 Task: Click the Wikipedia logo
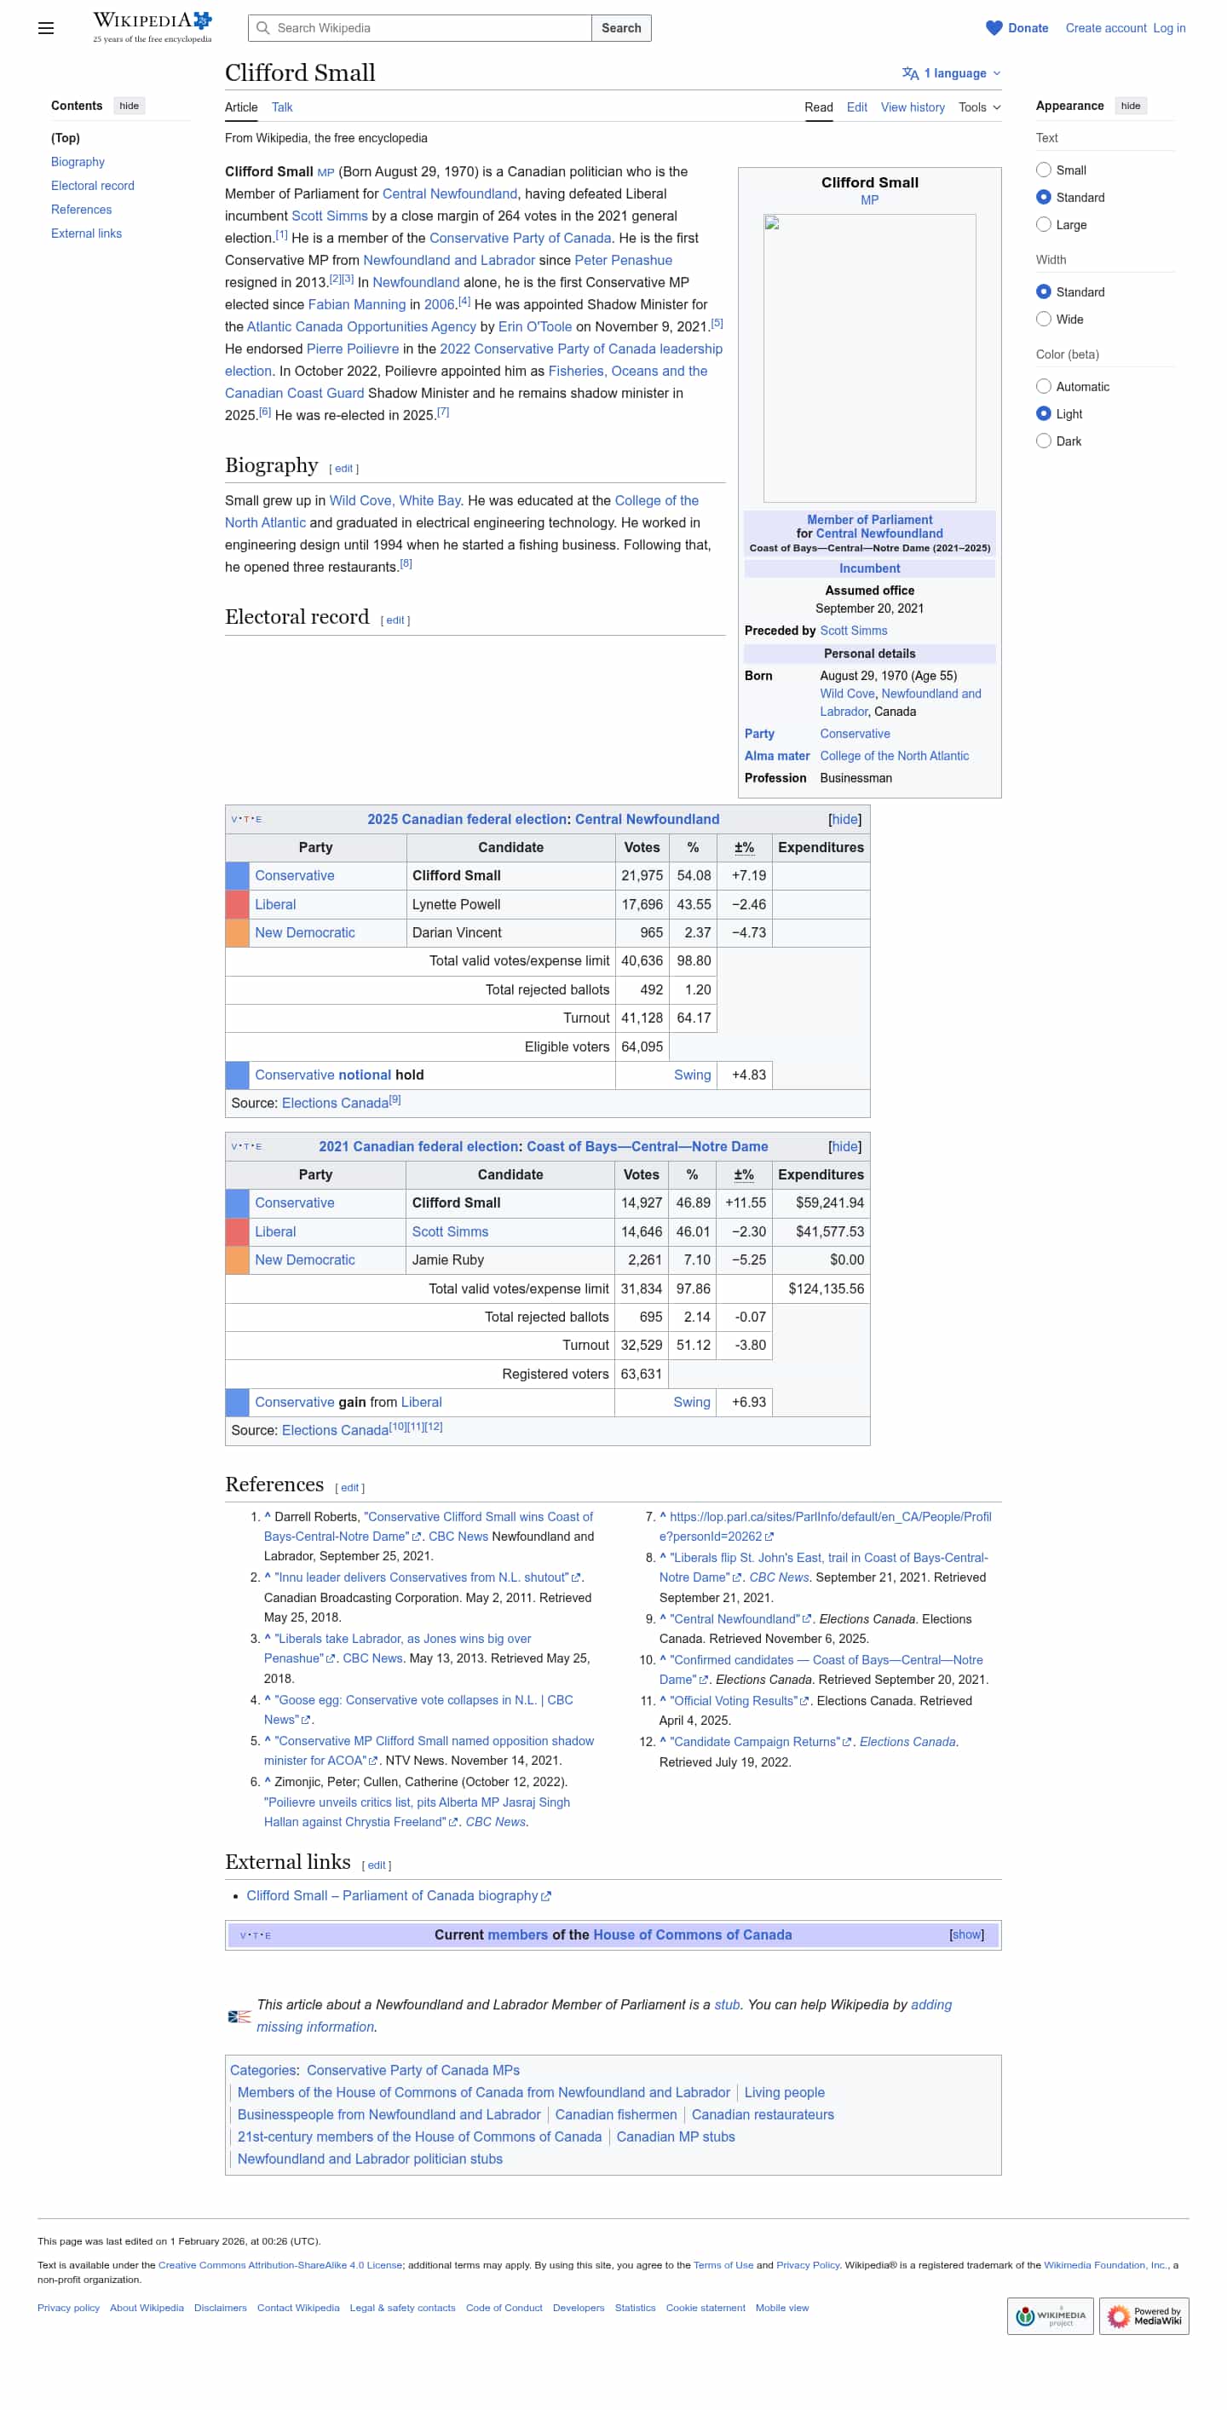point(153,27)
